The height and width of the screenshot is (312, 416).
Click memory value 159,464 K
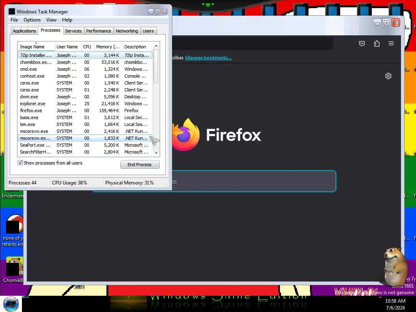[x=109, y=110]
